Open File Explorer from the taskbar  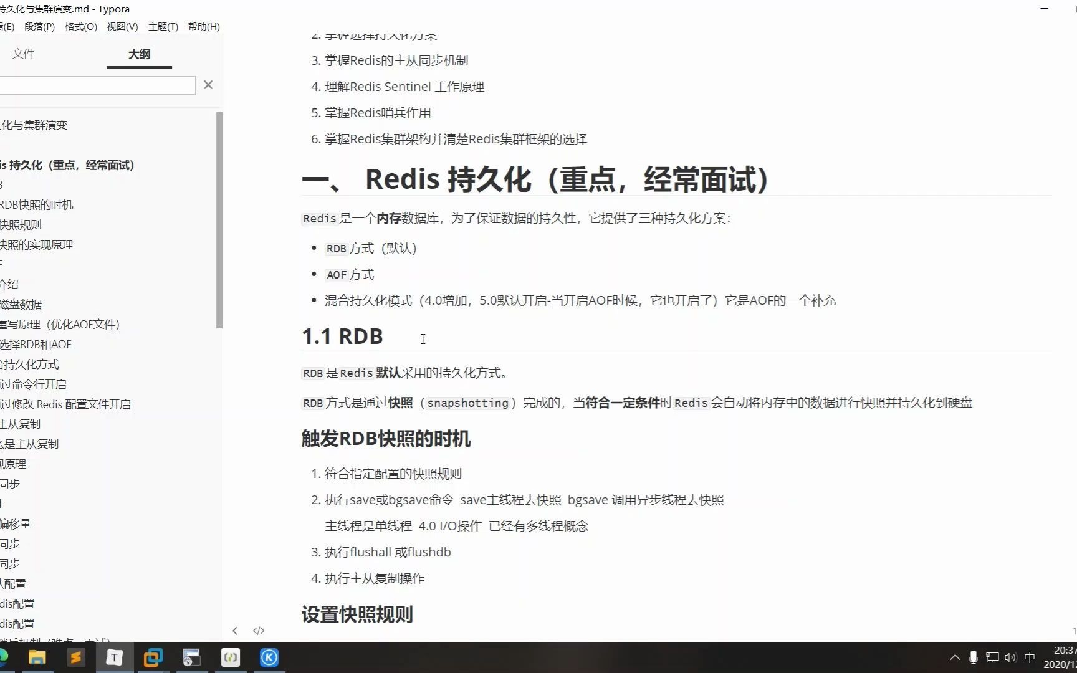[37, 657]
